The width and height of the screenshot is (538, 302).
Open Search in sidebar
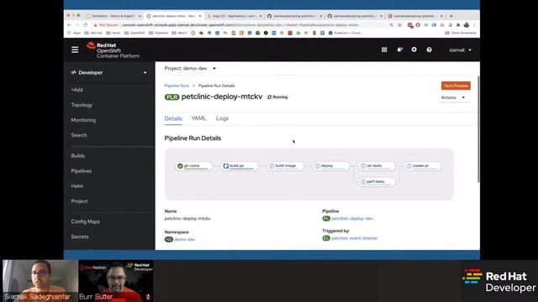(x=79, y=135)
